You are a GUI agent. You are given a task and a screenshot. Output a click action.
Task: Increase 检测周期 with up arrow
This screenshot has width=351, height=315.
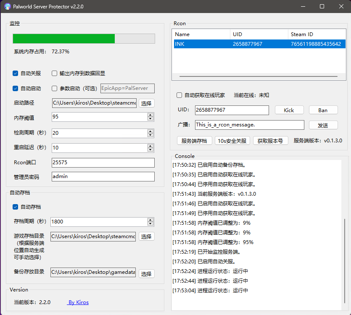[x=150, y=131]
